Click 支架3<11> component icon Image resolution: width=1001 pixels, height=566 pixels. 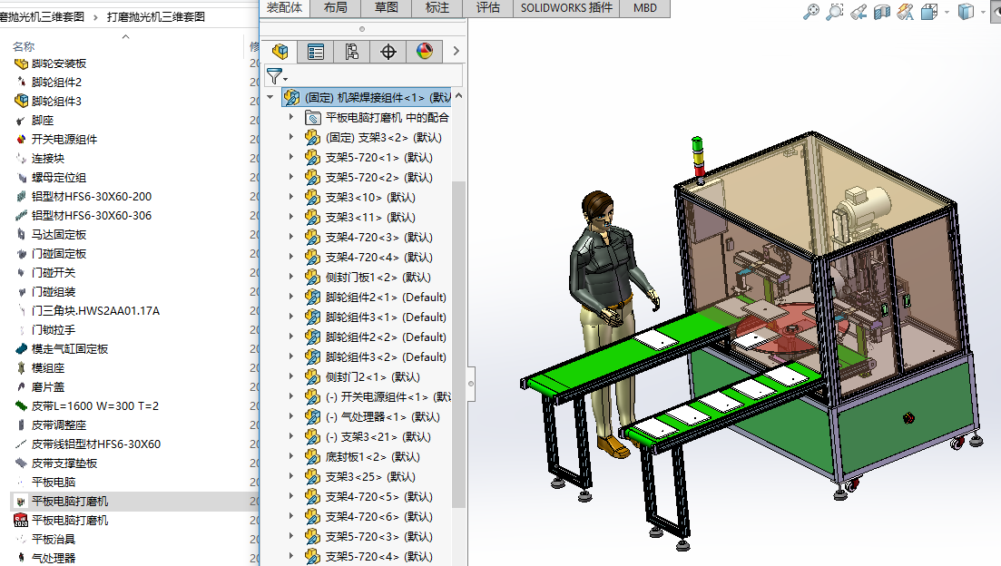[x=312, y=217]
